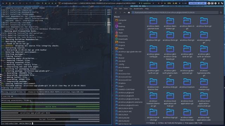Open the Bookmarks menu
The height and width of the screenshot is (126, 225).
(138, 9)
